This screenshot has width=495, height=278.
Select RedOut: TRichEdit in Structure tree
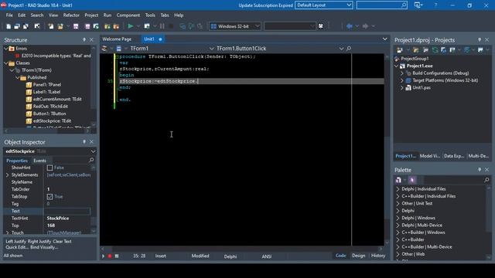50,107
